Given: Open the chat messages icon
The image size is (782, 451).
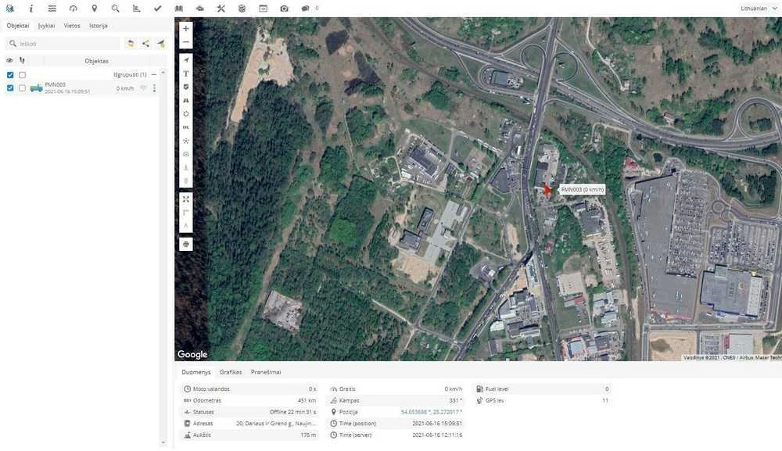Looking at the screenshot, I should pos(305,9).
